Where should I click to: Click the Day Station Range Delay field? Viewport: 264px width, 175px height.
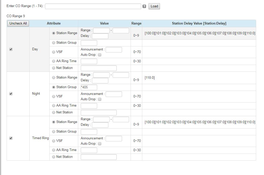(100, 36)
